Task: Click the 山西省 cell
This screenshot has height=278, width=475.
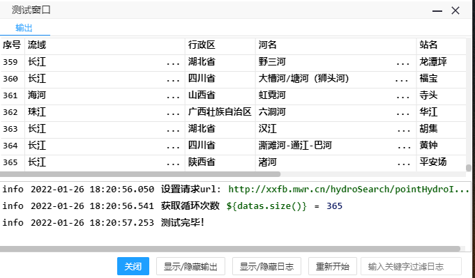Action: pos(202,95)
